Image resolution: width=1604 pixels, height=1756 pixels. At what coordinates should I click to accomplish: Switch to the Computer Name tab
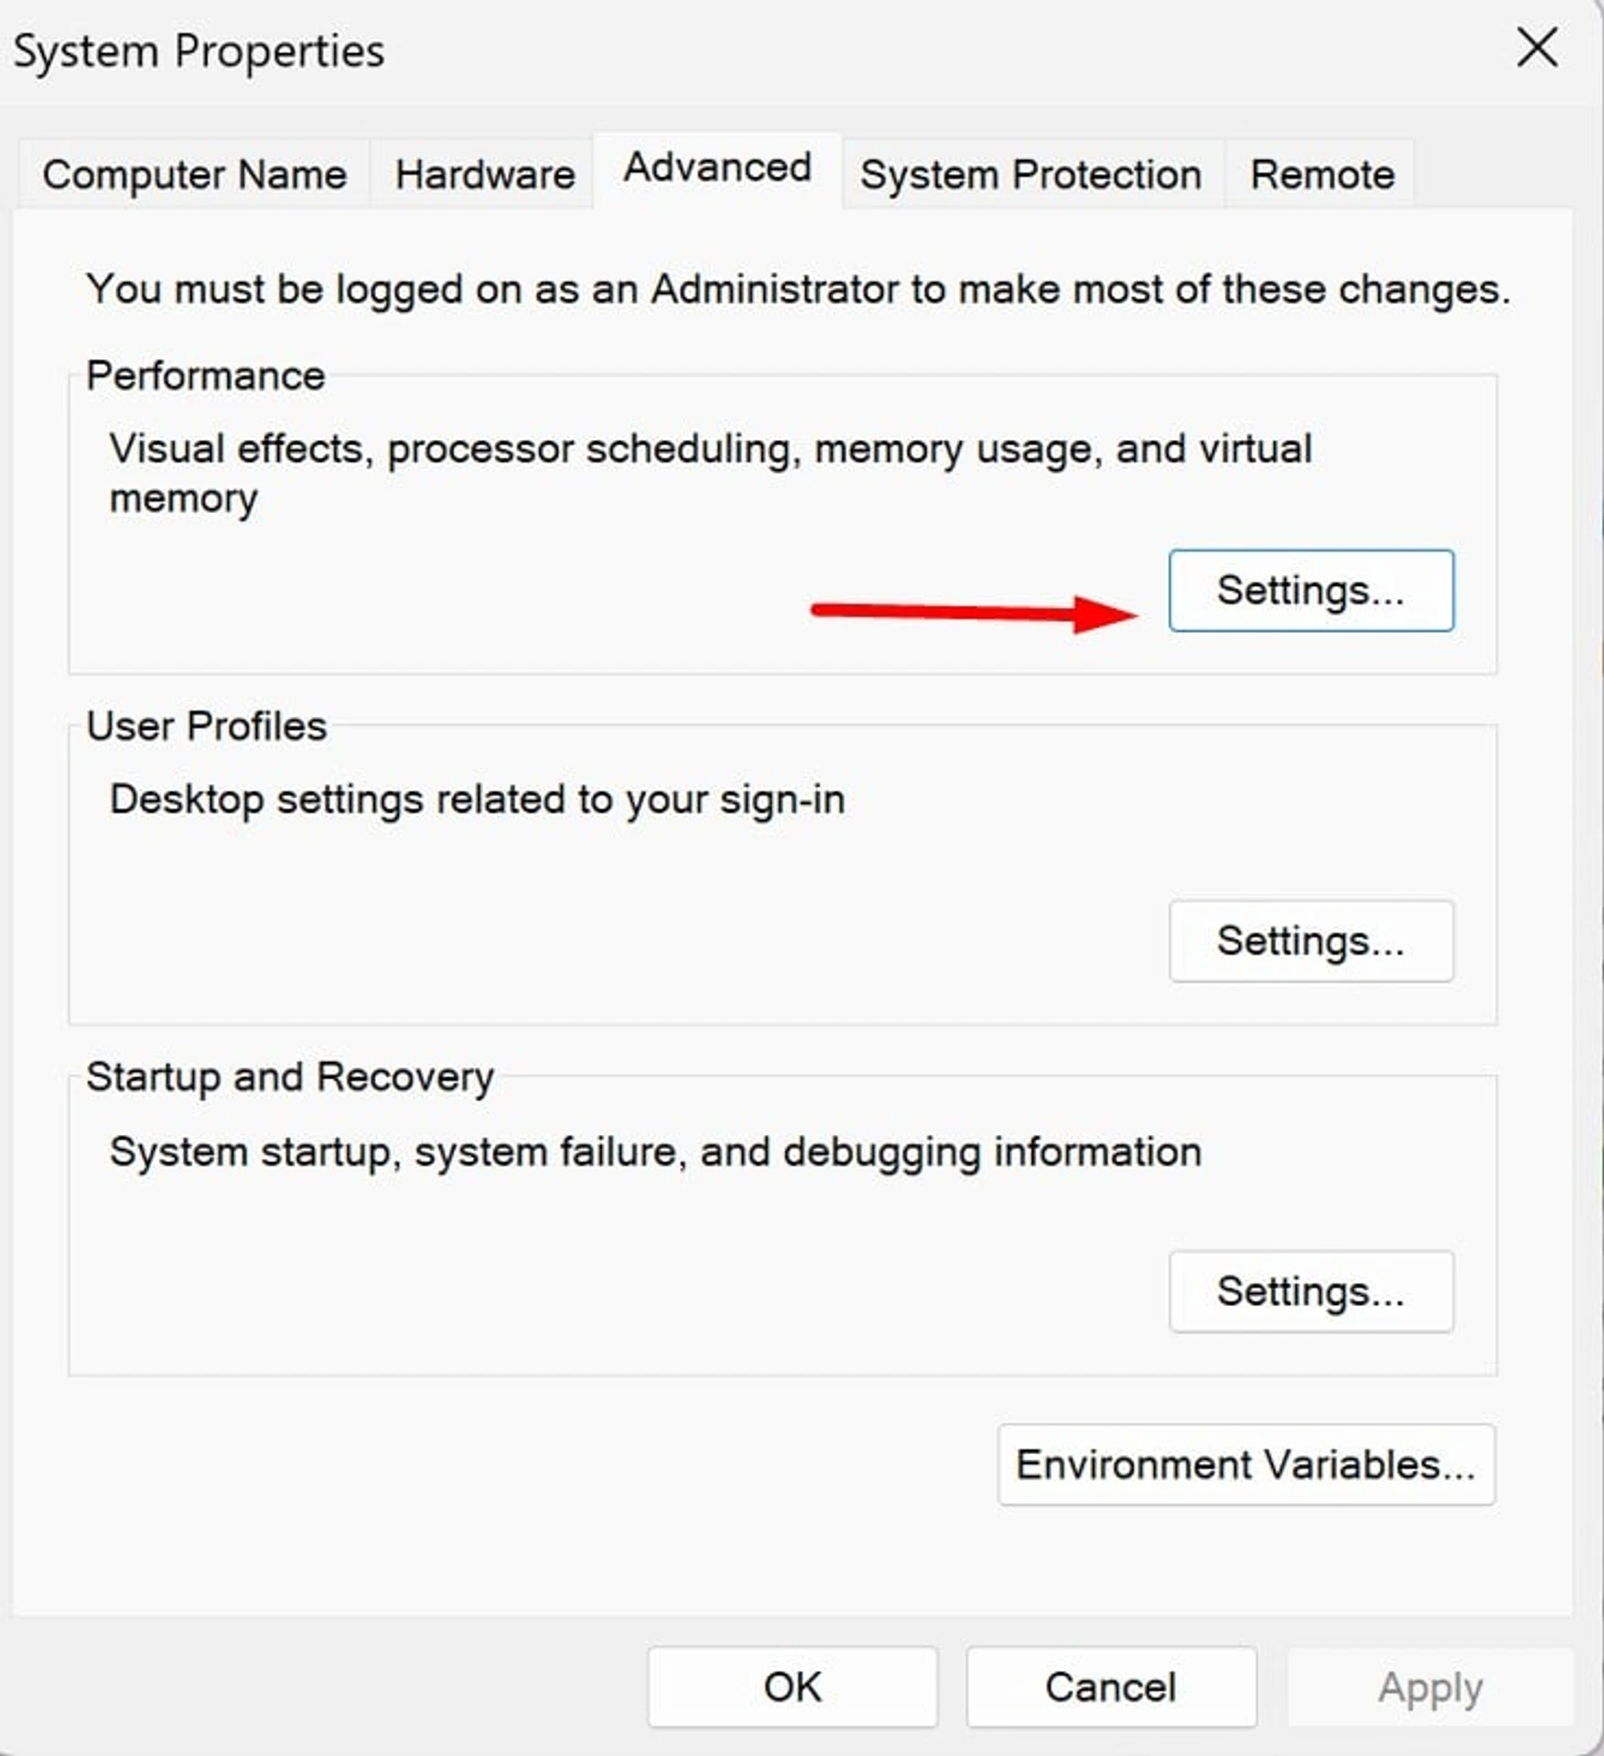coord(194,174)
